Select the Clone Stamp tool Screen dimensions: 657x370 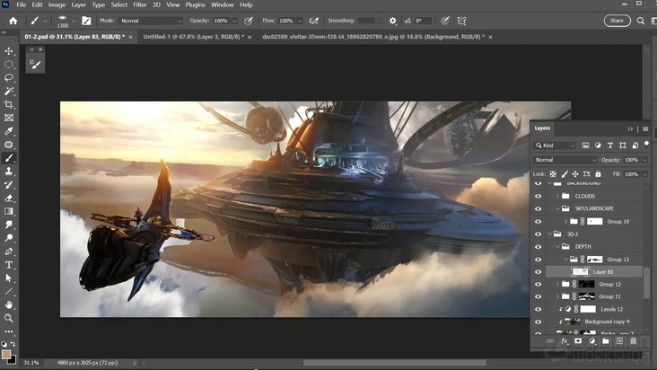[9, 172]
